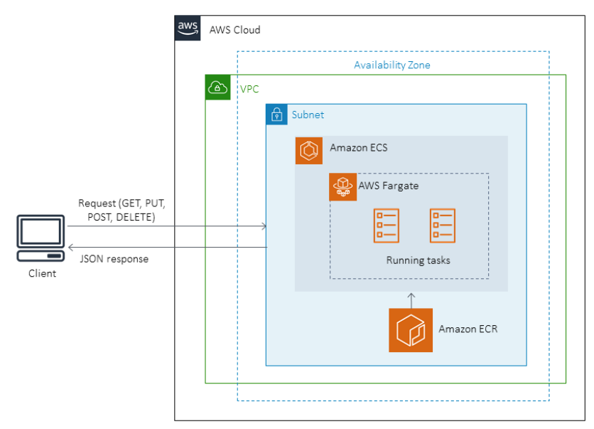Click the Amazon ECR icon
The height and width of the screenshot is (429, 594).
pos(411,330)
